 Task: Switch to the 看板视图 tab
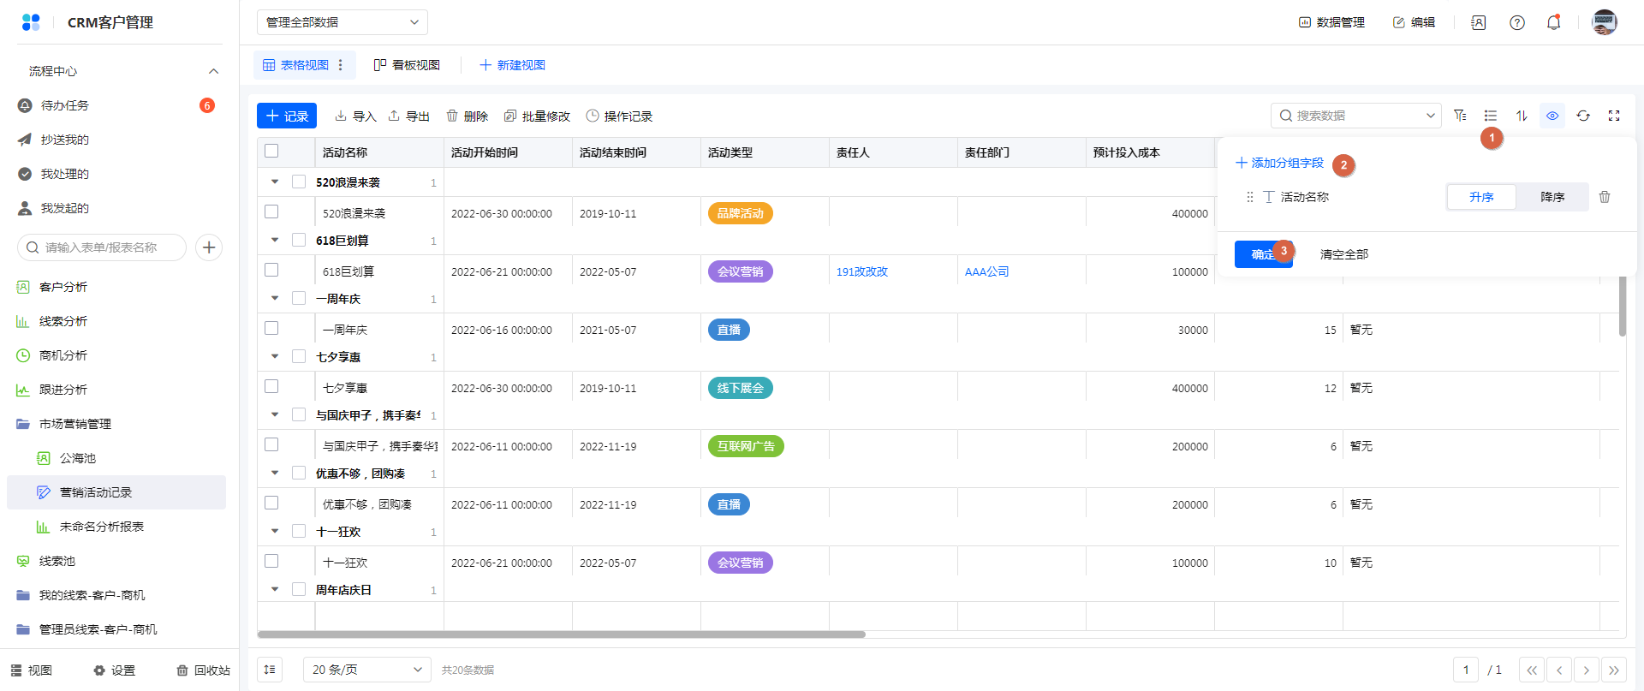407,65
